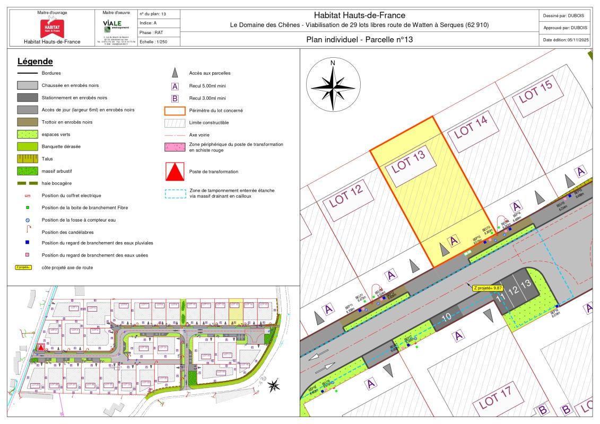The height and width of the screenshot is (424, 600).
Task: Pick the 'massif arbustif' green swatch
Action: pos(28,171)
